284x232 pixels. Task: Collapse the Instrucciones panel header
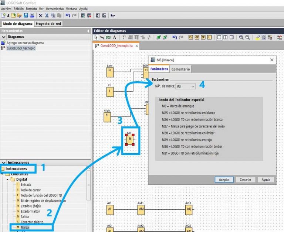coord(4,162)
